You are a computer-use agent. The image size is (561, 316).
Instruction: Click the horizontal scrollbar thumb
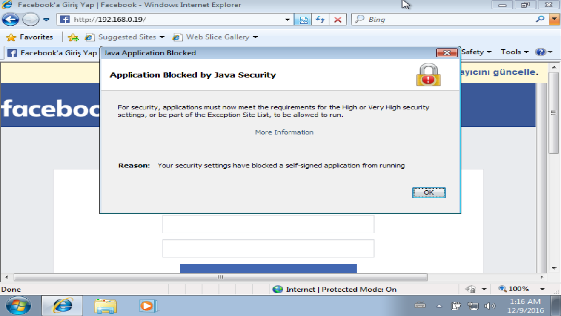[x=220, y=277]
